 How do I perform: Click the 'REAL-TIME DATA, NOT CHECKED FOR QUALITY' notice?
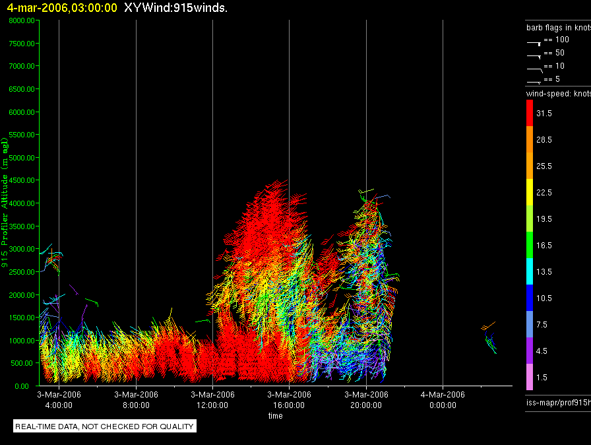[x=104, y=426]
